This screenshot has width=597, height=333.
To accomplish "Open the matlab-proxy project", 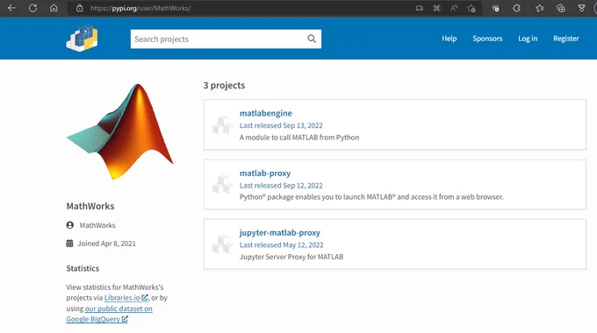I will pyautogui.click(x=264, y=174).
